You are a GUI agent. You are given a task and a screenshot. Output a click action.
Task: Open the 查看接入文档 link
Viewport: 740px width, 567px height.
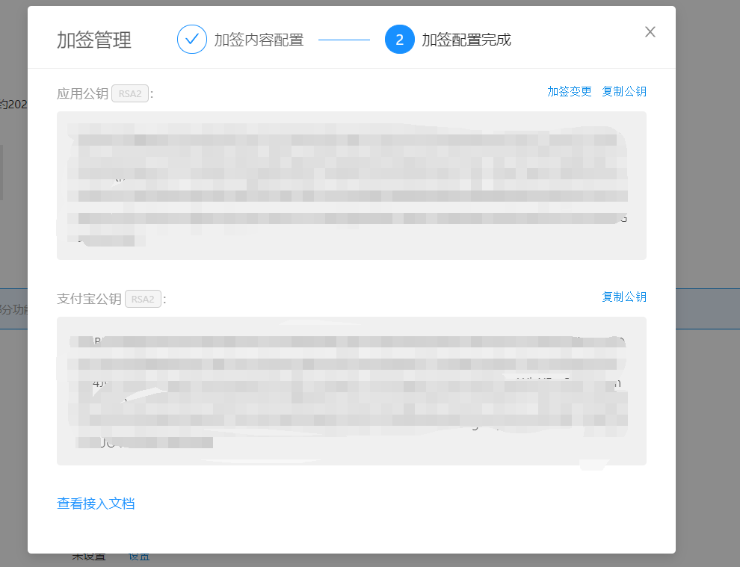pos(96,504)
